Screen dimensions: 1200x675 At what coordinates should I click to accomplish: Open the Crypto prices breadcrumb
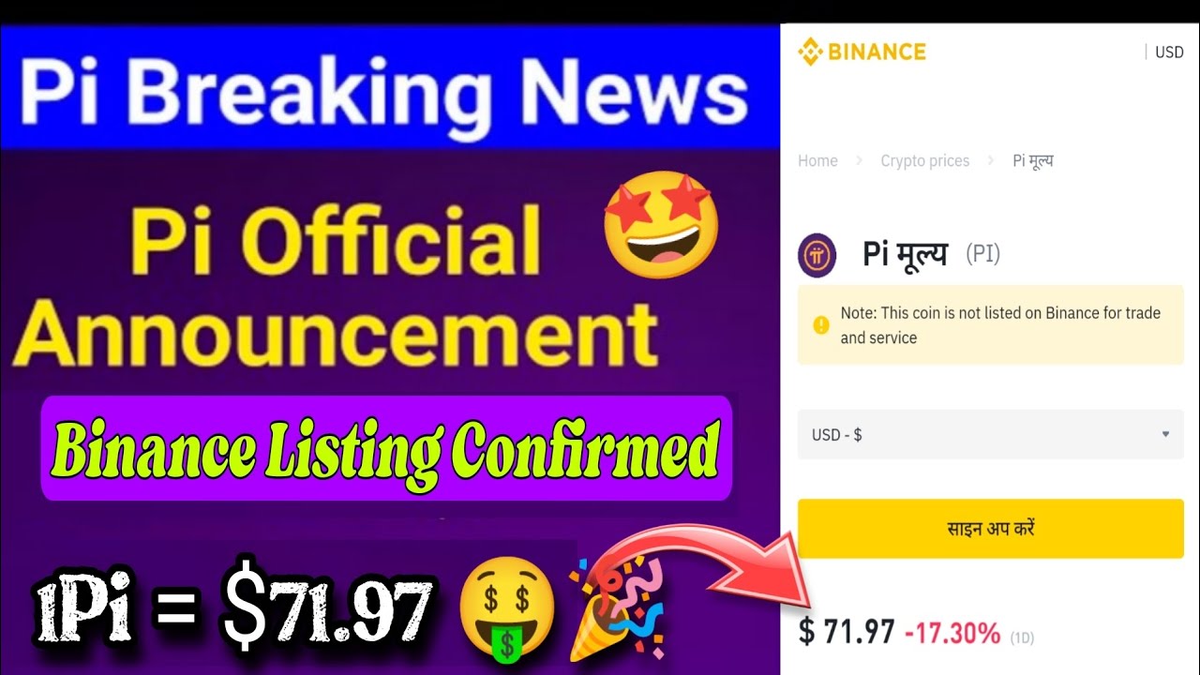(x=924, y=161)
